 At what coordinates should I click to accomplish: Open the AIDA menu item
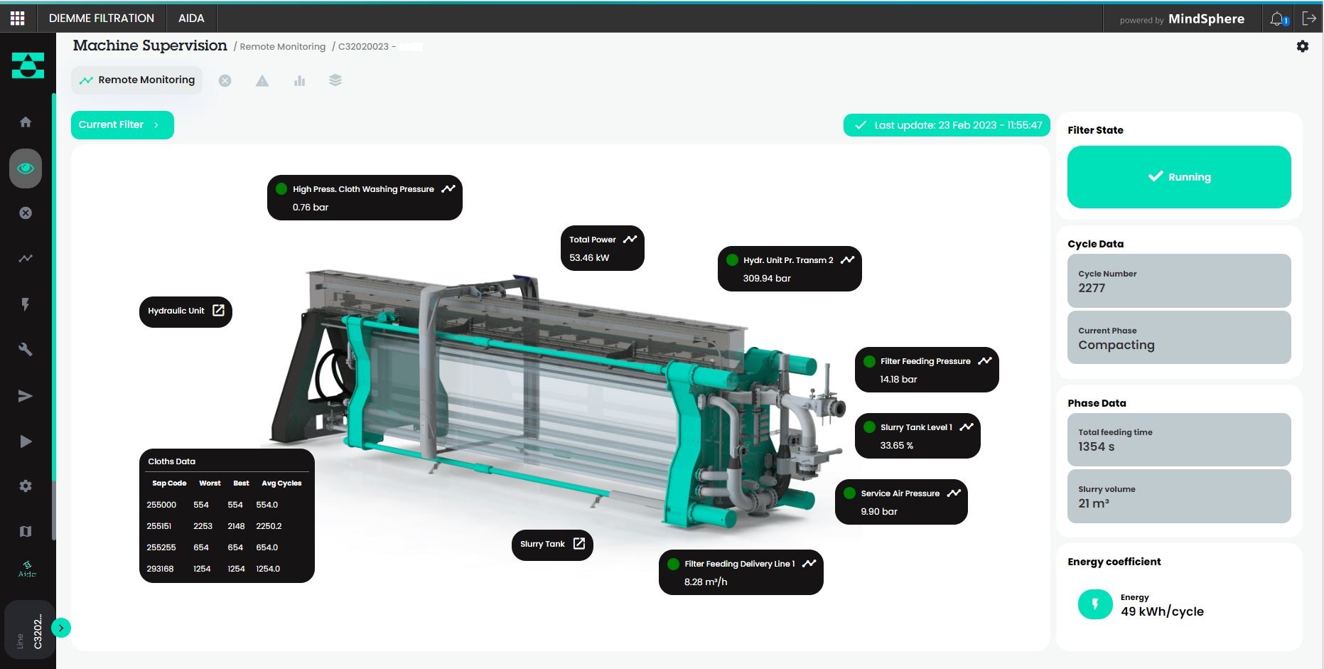(x=191, y=18)
